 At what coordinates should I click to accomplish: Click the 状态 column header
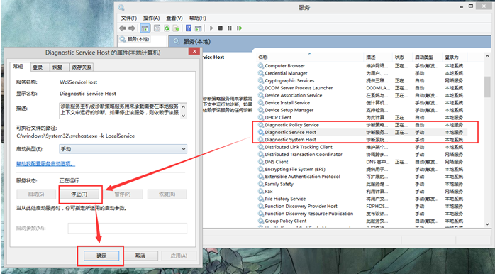pyautogui.click(x=403, y=57)
